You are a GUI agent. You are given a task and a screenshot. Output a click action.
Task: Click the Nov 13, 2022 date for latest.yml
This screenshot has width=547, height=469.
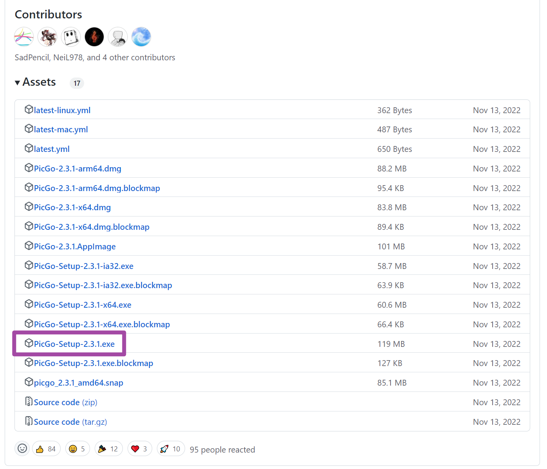(x=497, y=149)
